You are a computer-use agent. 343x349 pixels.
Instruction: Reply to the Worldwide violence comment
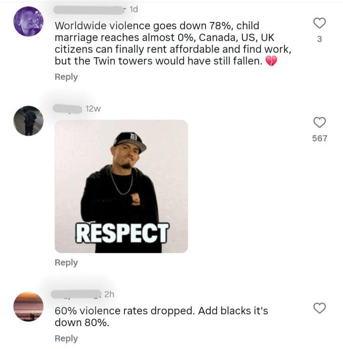(66, 77)
